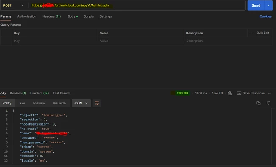
Task: Select Pretty response view
Action: 7,103
